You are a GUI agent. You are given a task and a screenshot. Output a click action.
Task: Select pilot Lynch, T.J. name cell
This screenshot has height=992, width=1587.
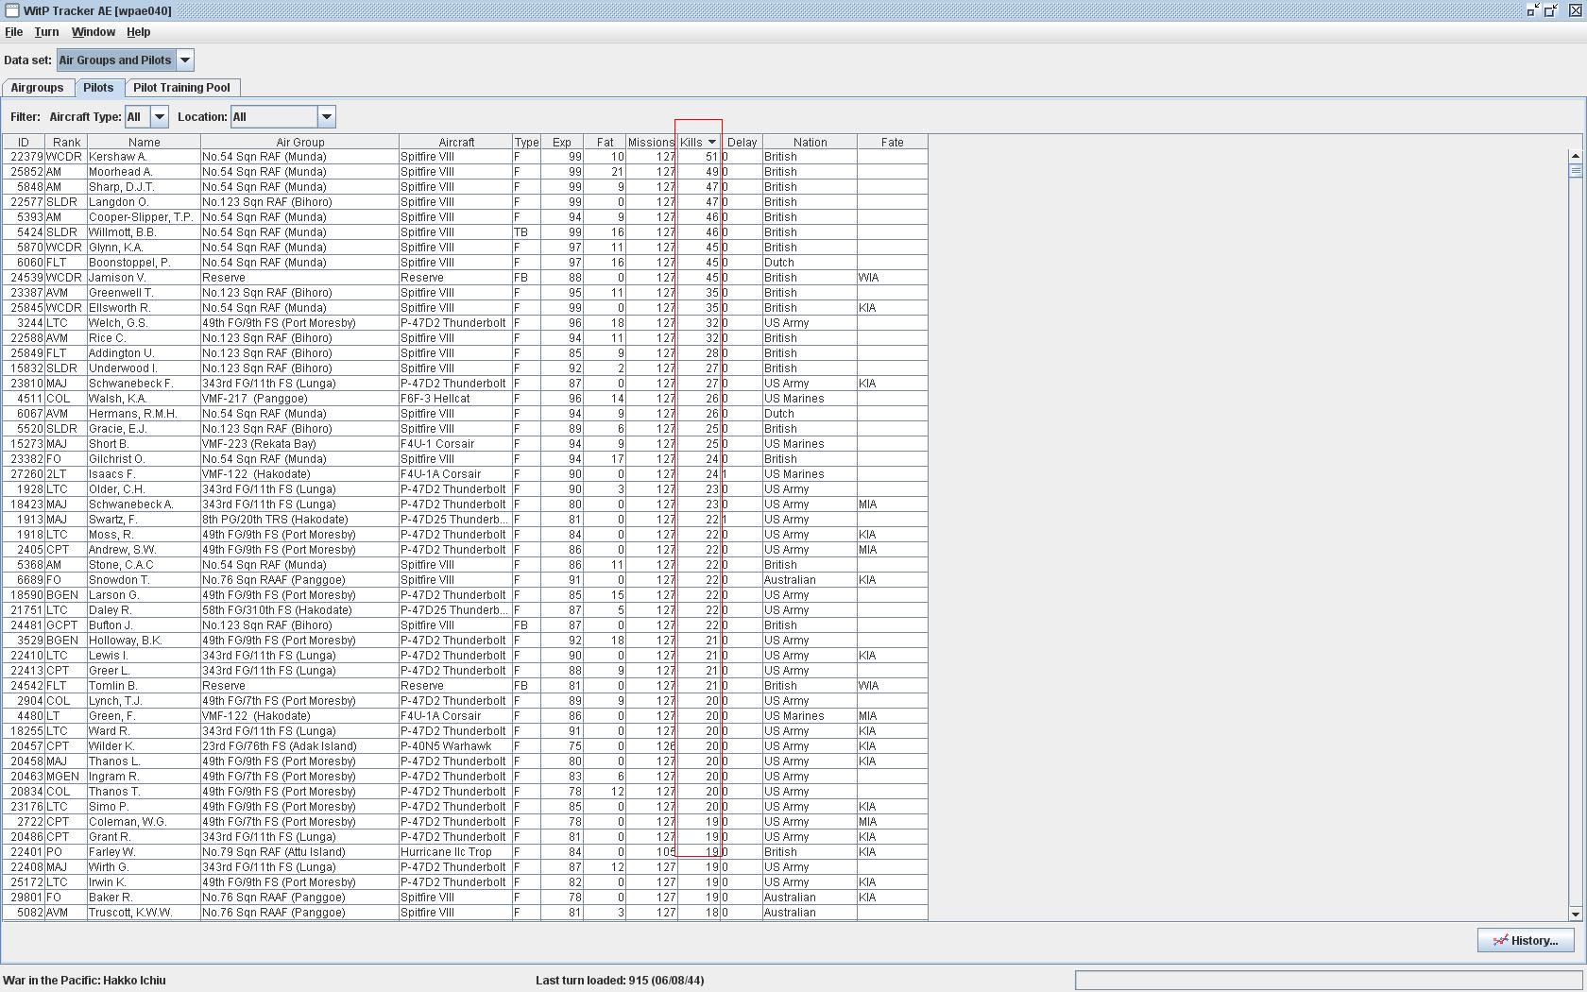pos(144,701)
